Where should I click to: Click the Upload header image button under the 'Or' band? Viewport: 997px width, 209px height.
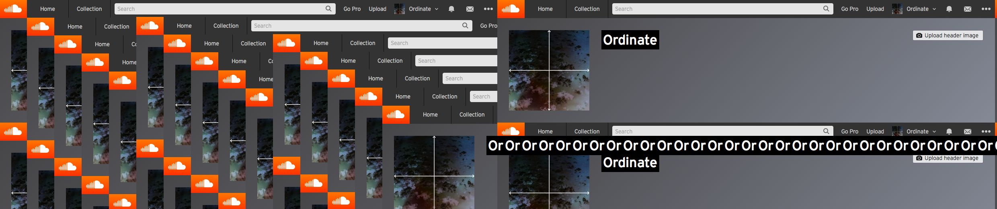[x=948, y=159]
